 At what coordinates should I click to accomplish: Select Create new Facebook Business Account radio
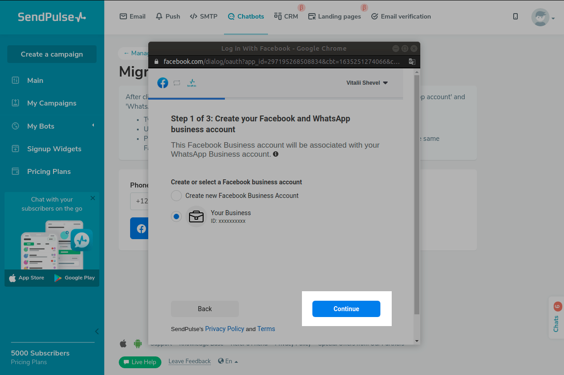[176, 196]
